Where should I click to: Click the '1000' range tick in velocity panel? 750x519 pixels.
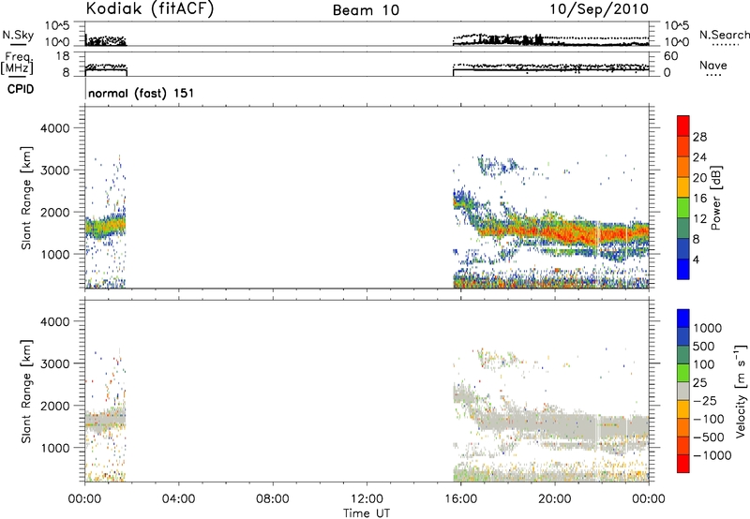(54, 448)
